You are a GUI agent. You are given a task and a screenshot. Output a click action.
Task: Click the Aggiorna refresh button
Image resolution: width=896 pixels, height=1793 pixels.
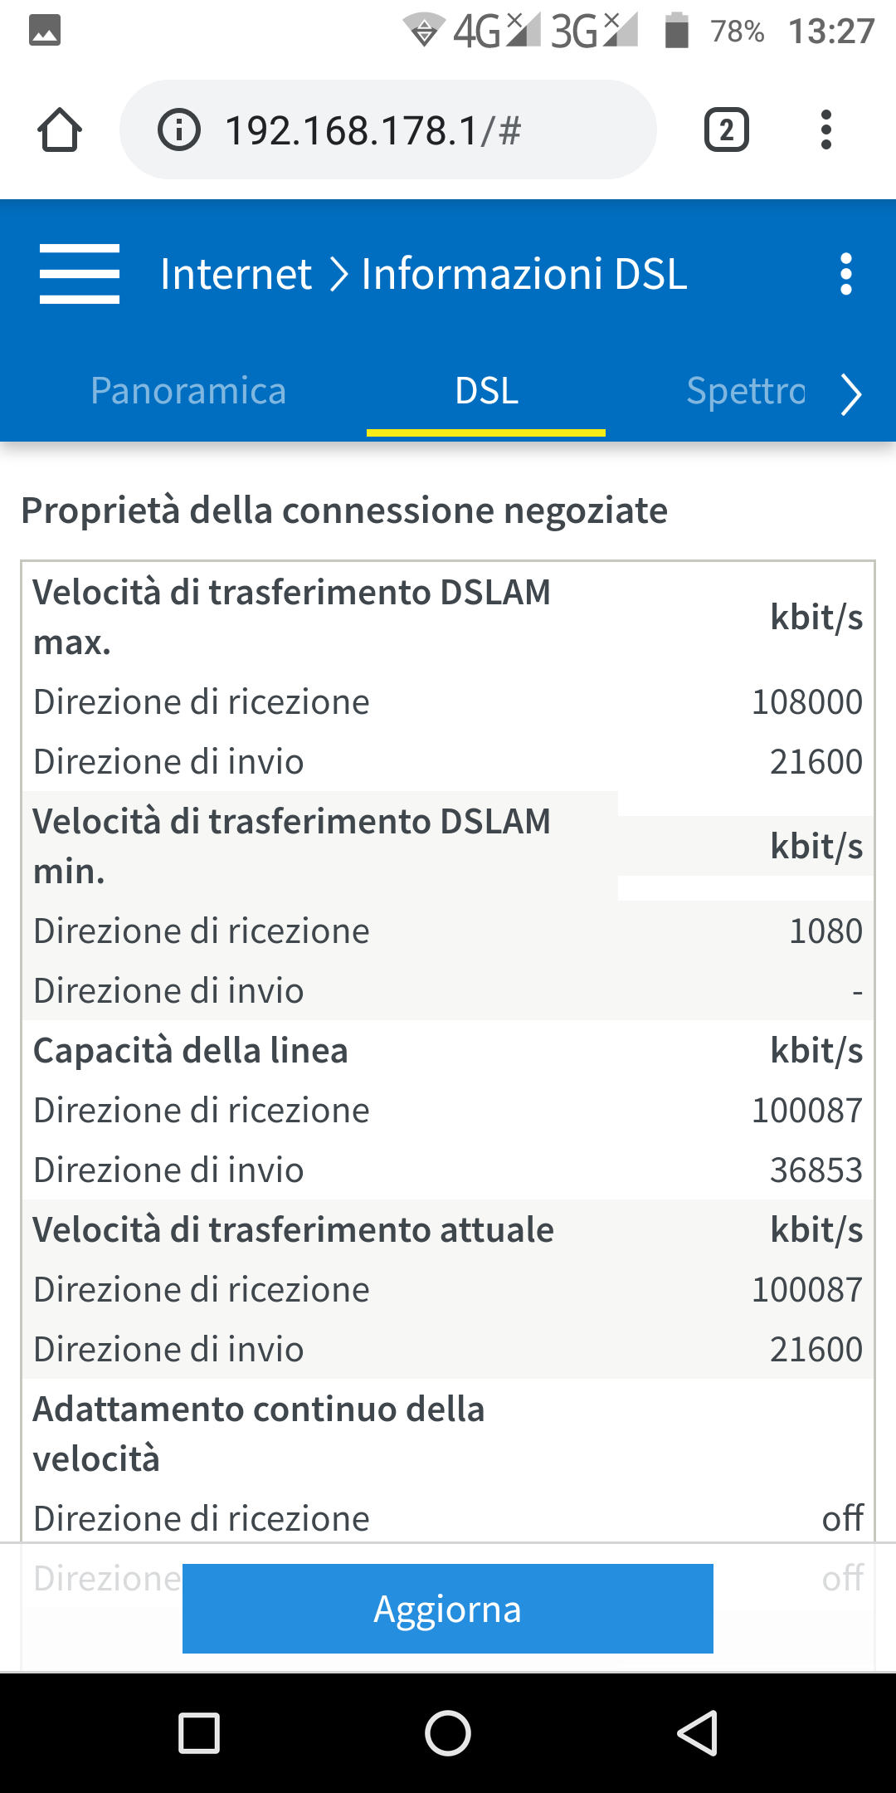[x=448, y=1609]
